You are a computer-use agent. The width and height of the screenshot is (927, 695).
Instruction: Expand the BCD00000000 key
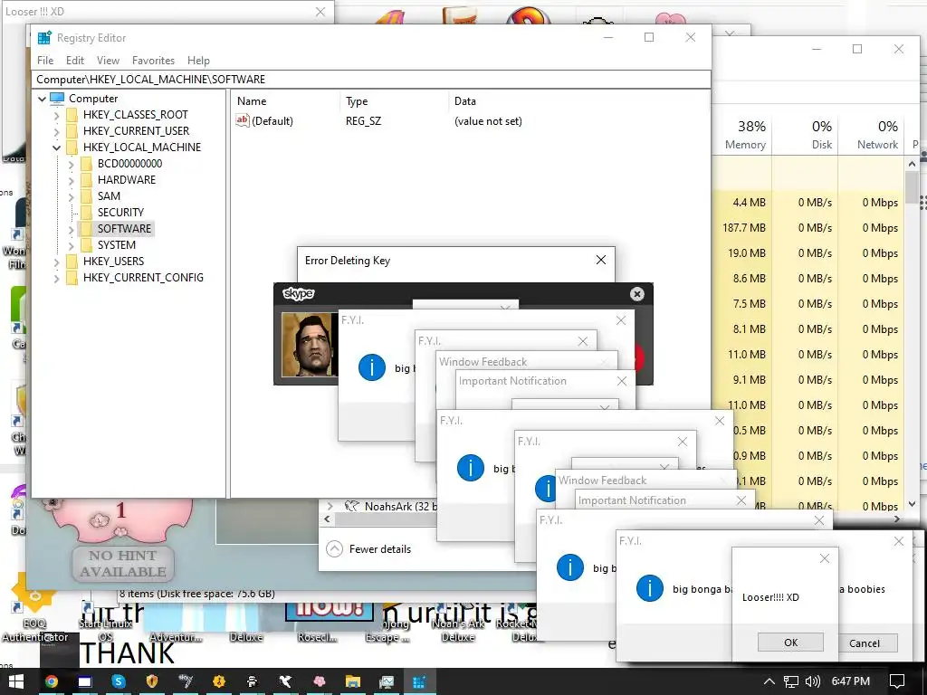point(71,164)
